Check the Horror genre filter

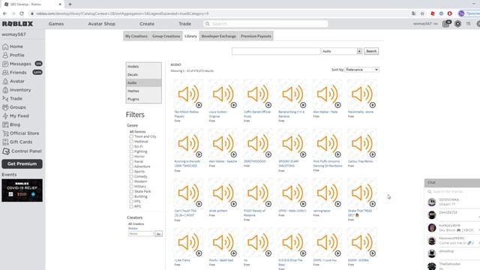pos(131,157)
